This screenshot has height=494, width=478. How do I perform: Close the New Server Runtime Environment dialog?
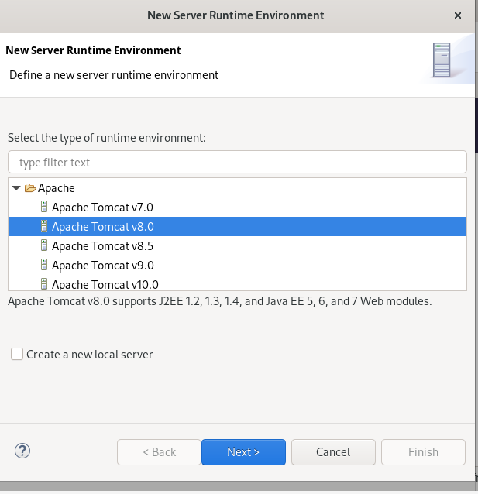pos(458,15)
